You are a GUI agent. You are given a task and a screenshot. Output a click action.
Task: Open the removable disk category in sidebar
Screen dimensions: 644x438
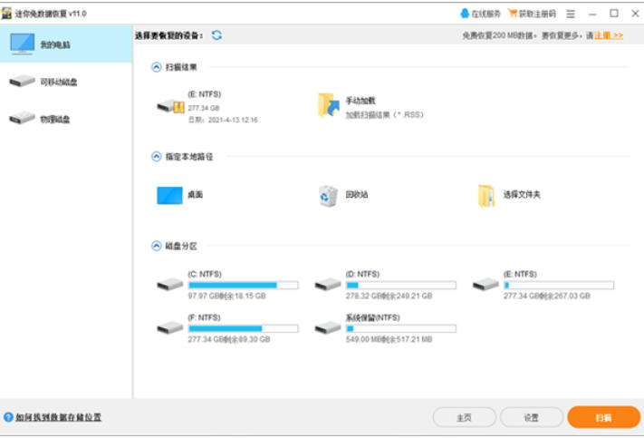coord(43,82)
